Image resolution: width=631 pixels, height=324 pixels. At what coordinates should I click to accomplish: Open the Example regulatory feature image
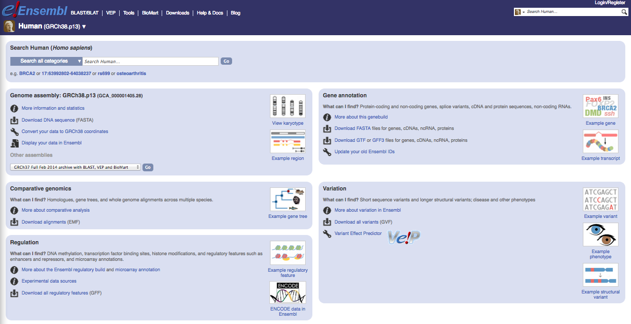[x=288, y=253]
